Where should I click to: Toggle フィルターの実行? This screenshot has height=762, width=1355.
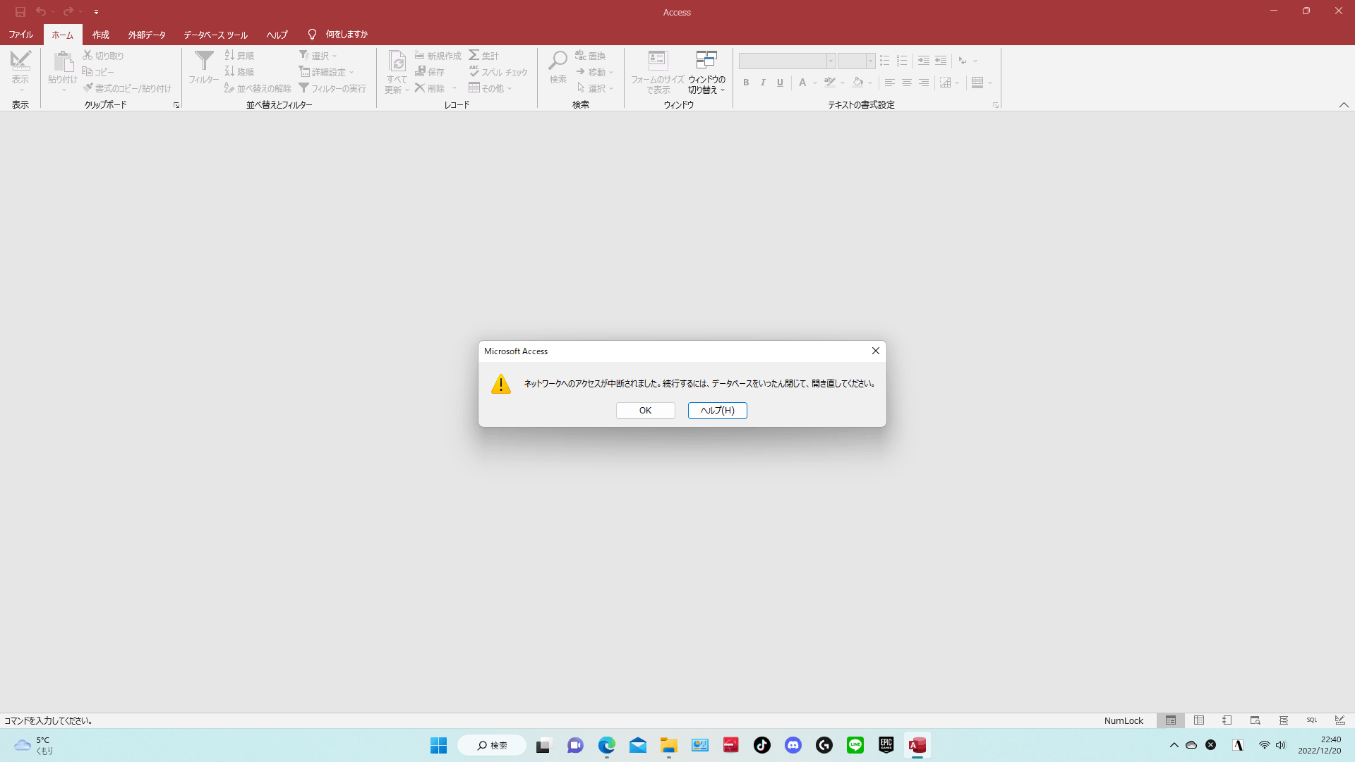332,88
